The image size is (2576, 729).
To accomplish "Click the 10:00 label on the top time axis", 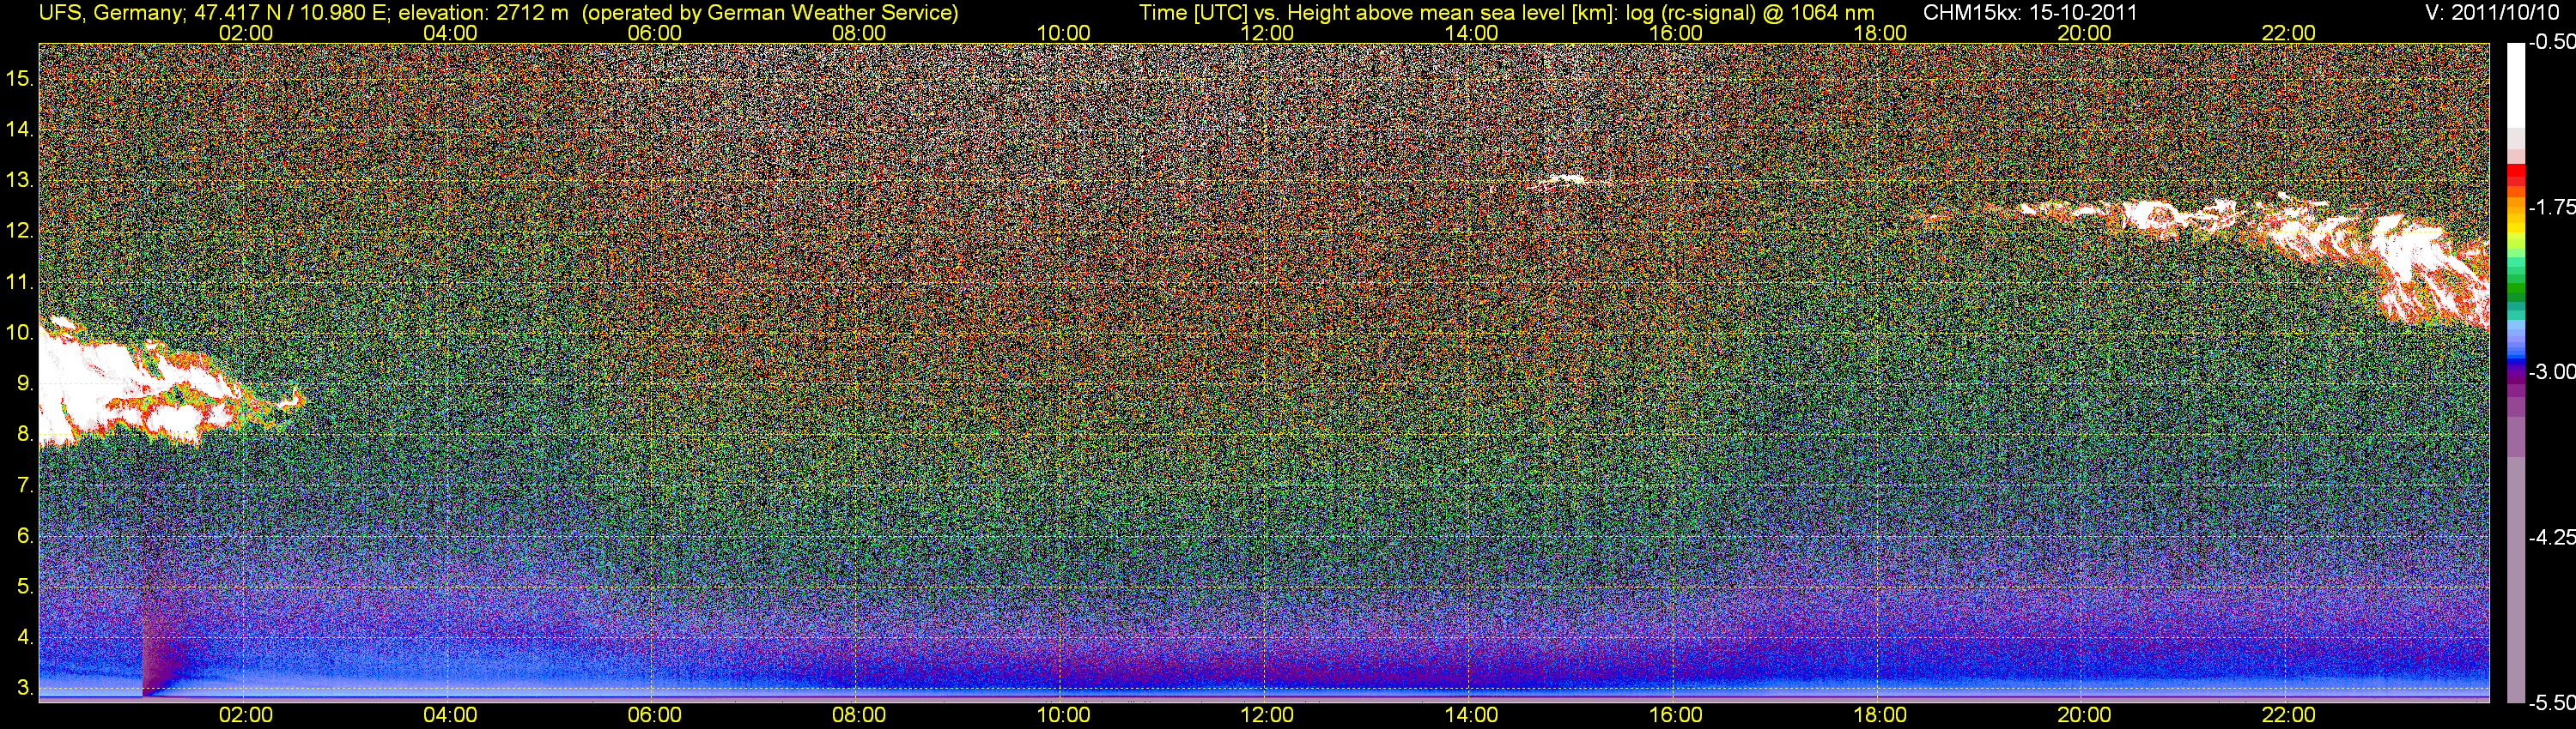I will (1063, 33).
